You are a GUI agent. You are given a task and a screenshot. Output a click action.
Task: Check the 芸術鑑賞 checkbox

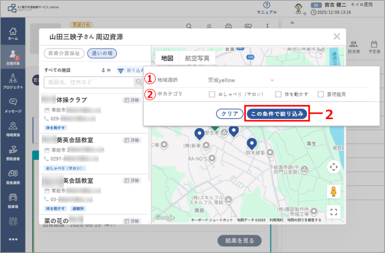tap(321, 94)
